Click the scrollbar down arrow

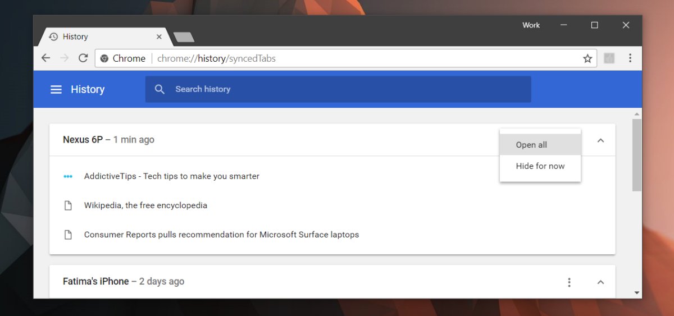[x=636, y=292]
